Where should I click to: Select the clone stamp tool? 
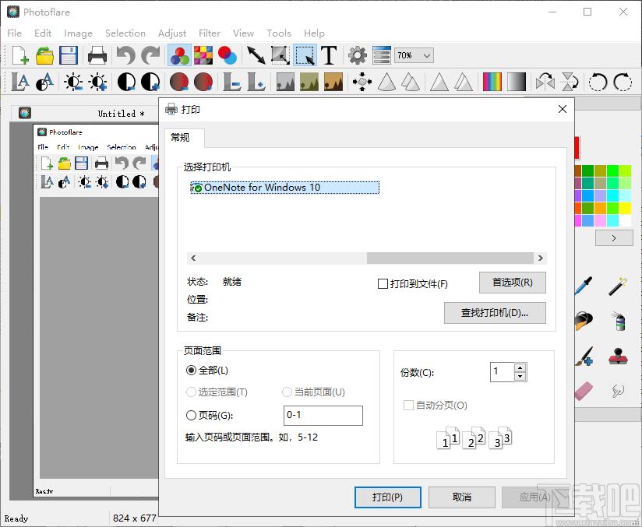(619, 356)
